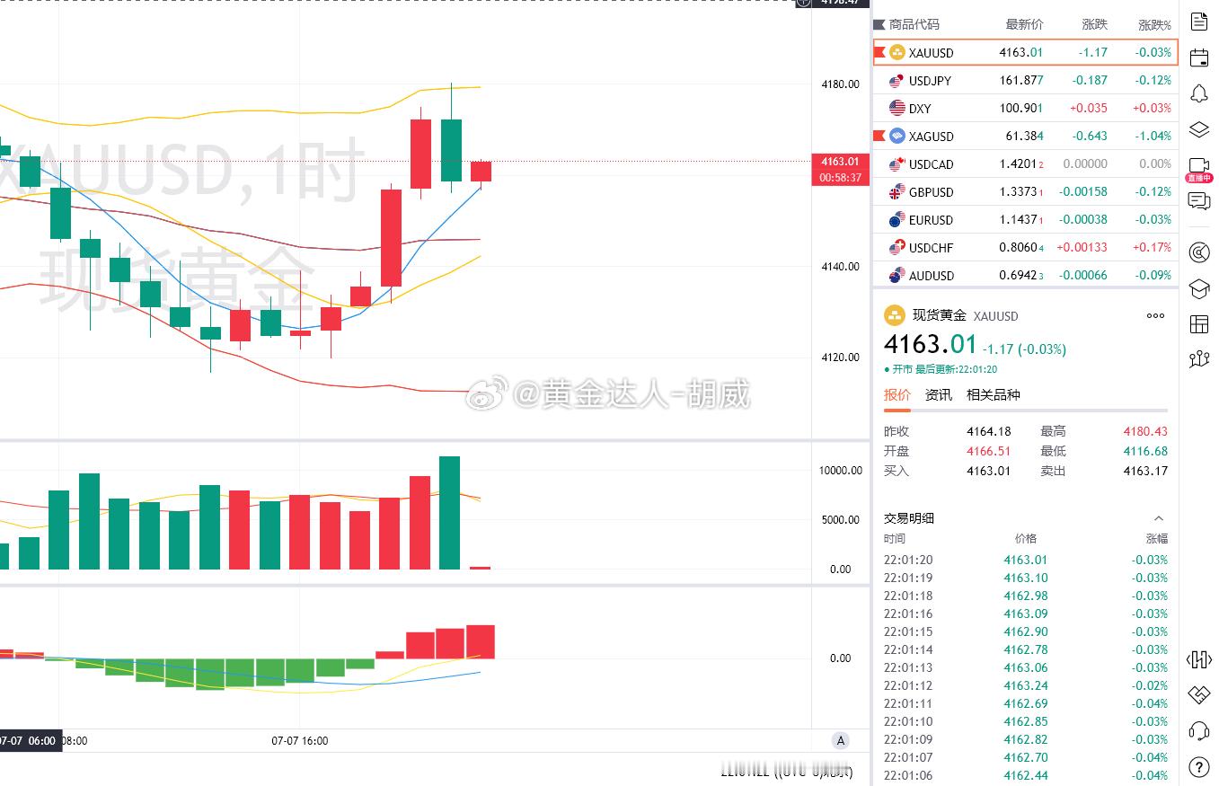Click the trade row at 22:01:06
The width and height of the screenshot is (1219, 786).
point(1025,775)
